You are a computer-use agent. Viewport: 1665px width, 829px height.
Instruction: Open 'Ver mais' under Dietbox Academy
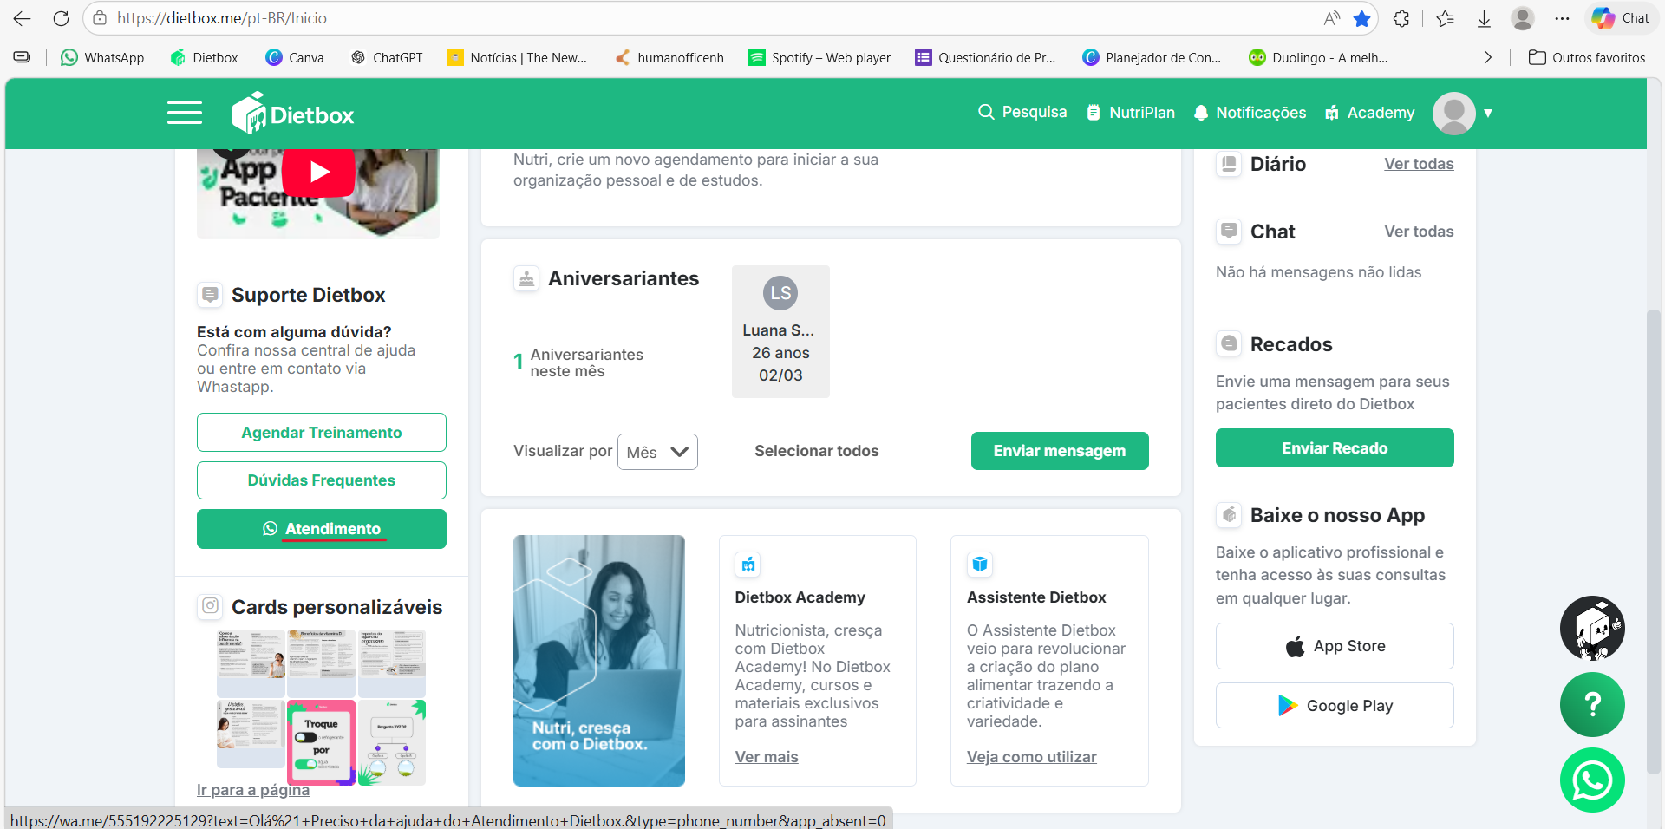[767, 757]
